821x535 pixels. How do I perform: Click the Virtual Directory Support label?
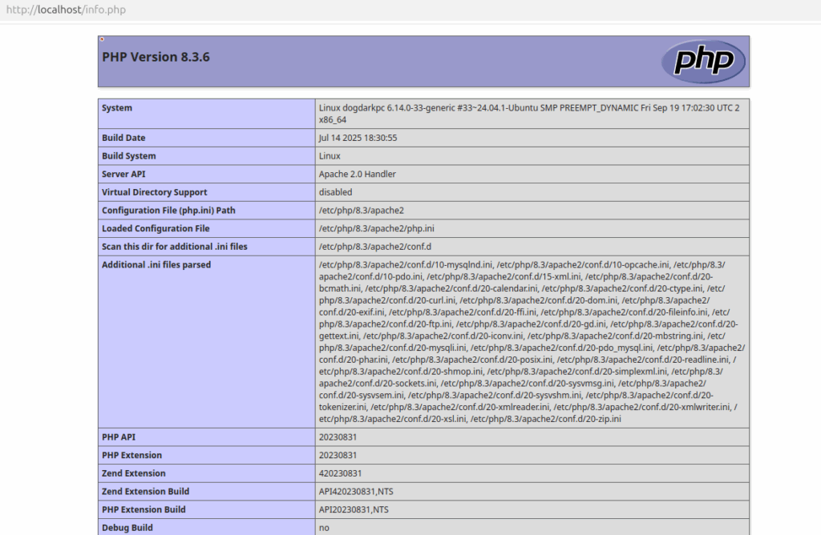click(154, 192)
